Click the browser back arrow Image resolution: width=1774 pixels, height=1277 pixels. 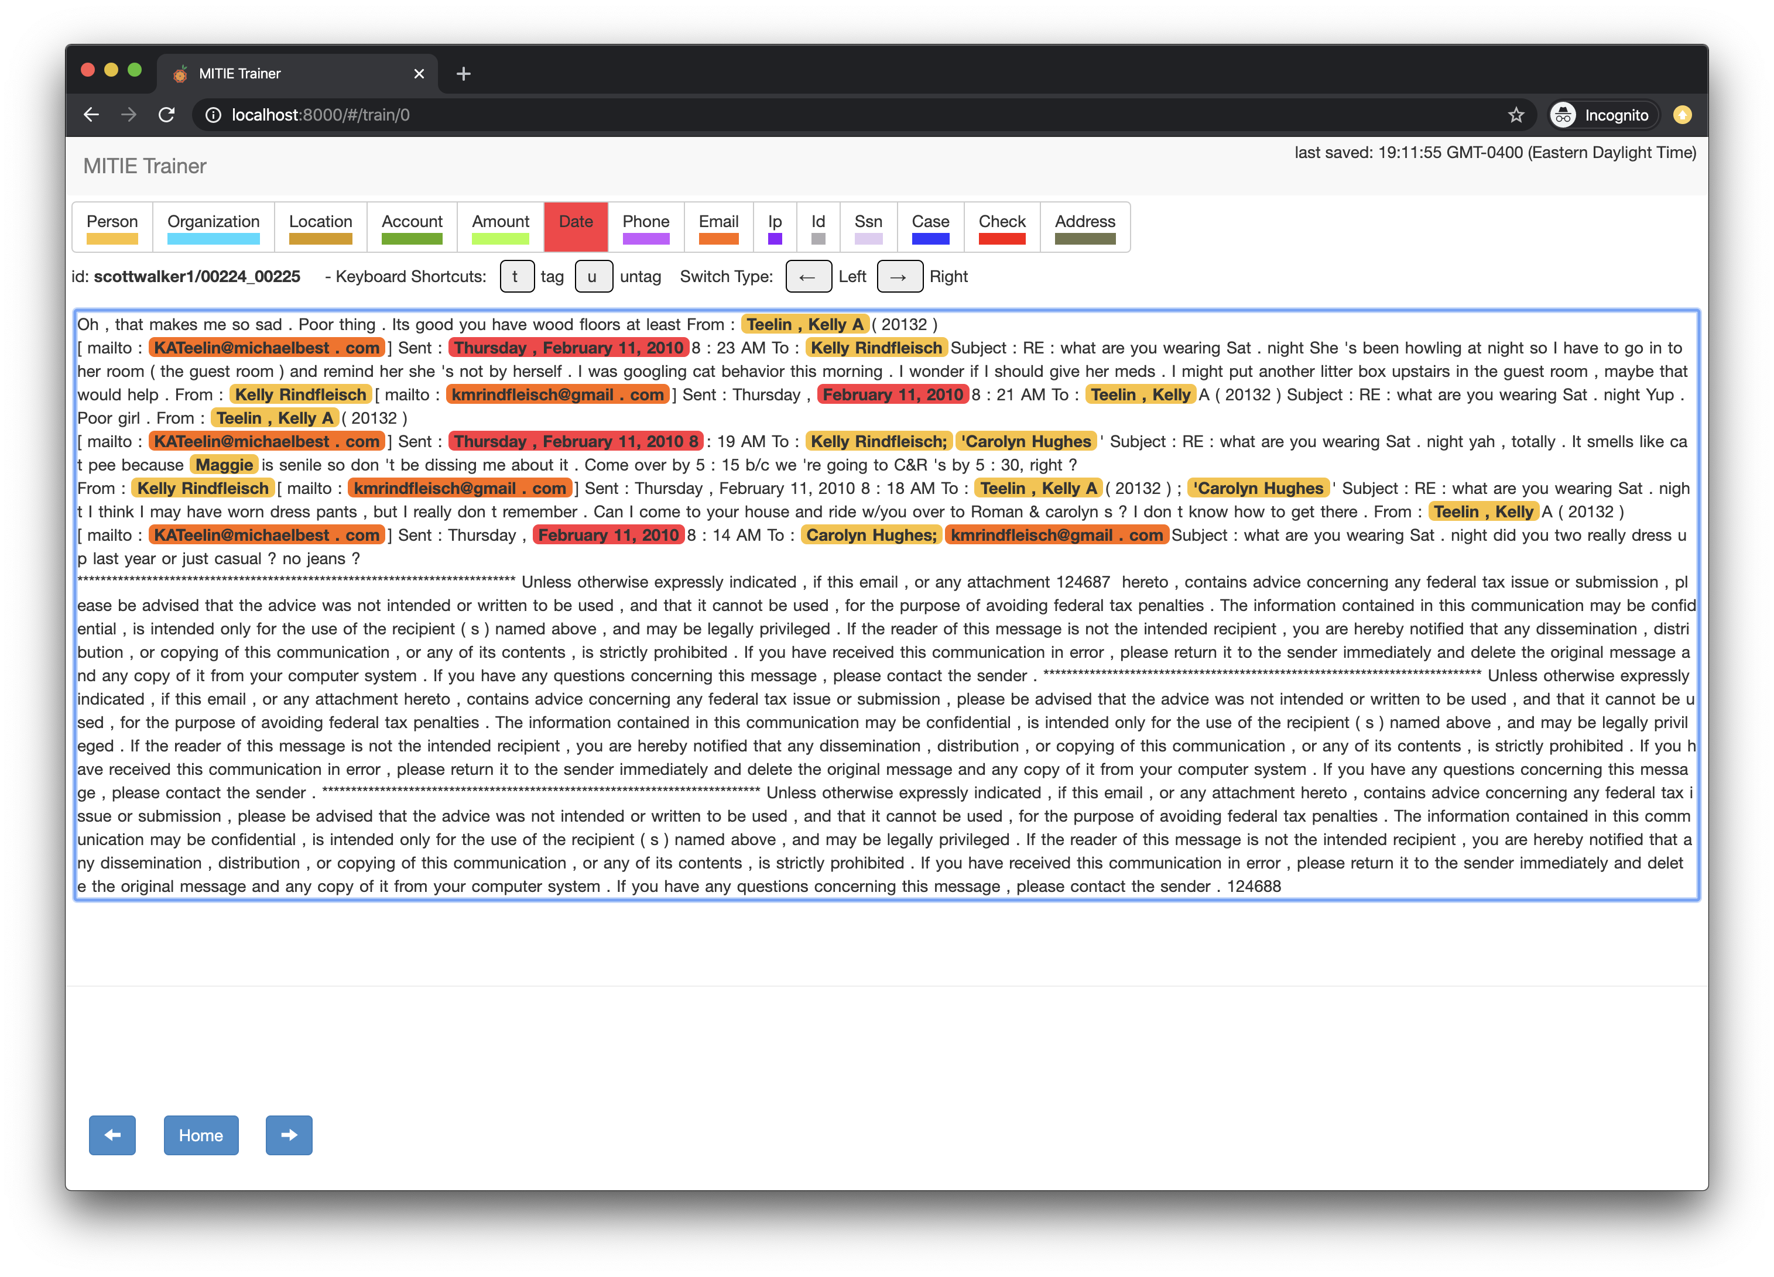click(x=91, y=115)
